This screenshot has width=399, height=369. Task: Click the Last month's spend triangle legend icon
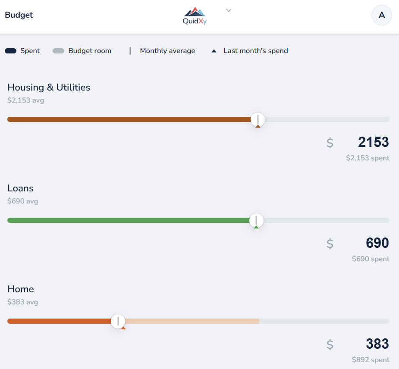pos(214,51)
